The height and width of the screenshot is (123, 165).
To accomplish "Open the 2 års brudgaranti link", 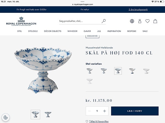I will coord(138,9).
